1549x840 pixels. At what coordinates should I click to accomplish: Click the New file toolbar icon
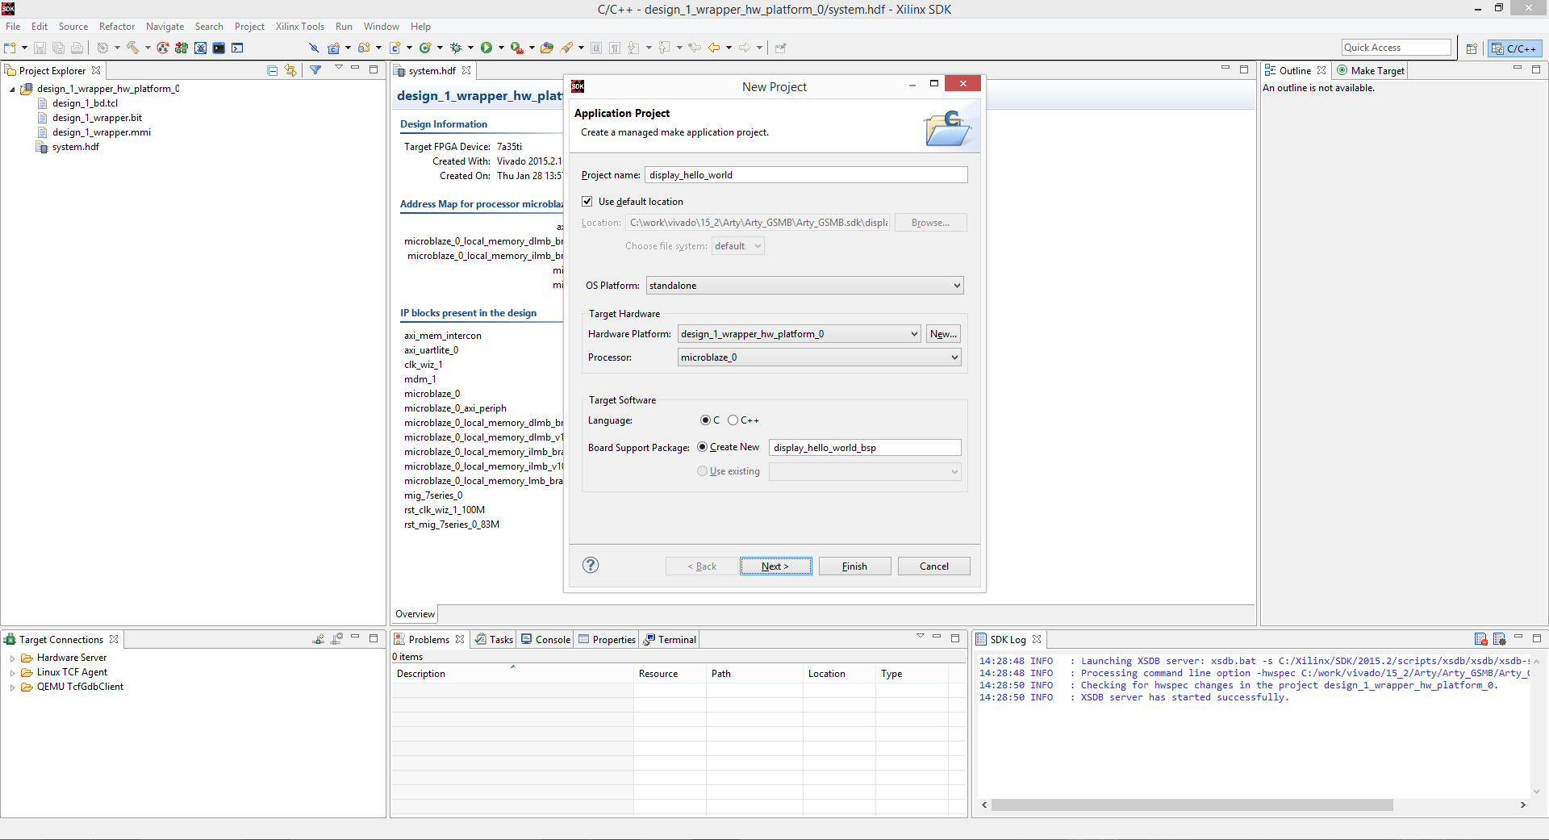coord(10,48)
